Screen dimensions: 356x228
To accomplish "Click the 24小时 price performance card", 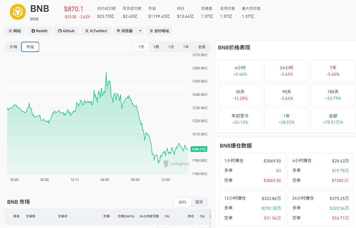I will [286, 71].
